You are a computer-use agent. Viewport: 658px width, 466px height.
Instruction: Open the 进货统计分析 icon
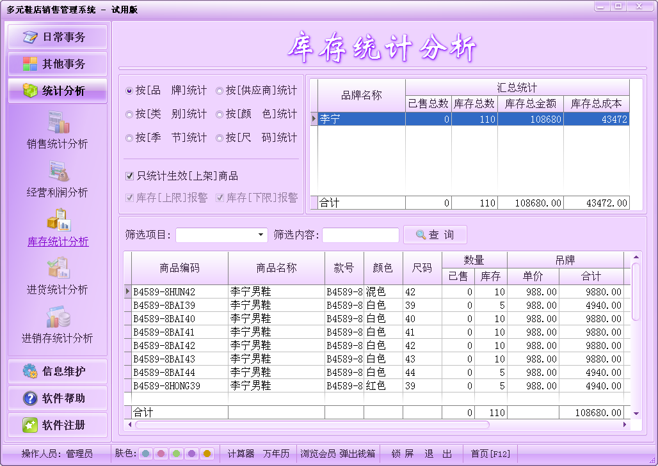pos(58,268)
